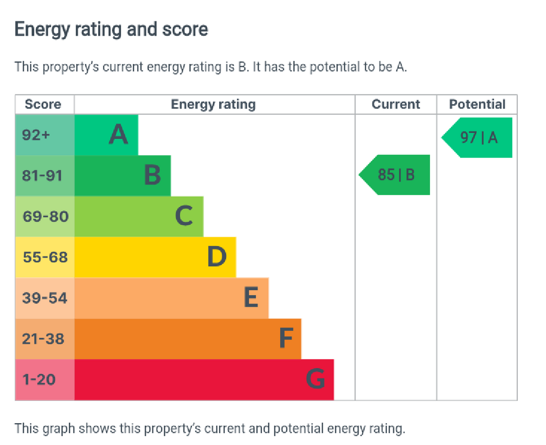The width and height of the screenshot is (546, 445).
Task: Click the 21-38 score range cell
Action: tap(45, 339)
